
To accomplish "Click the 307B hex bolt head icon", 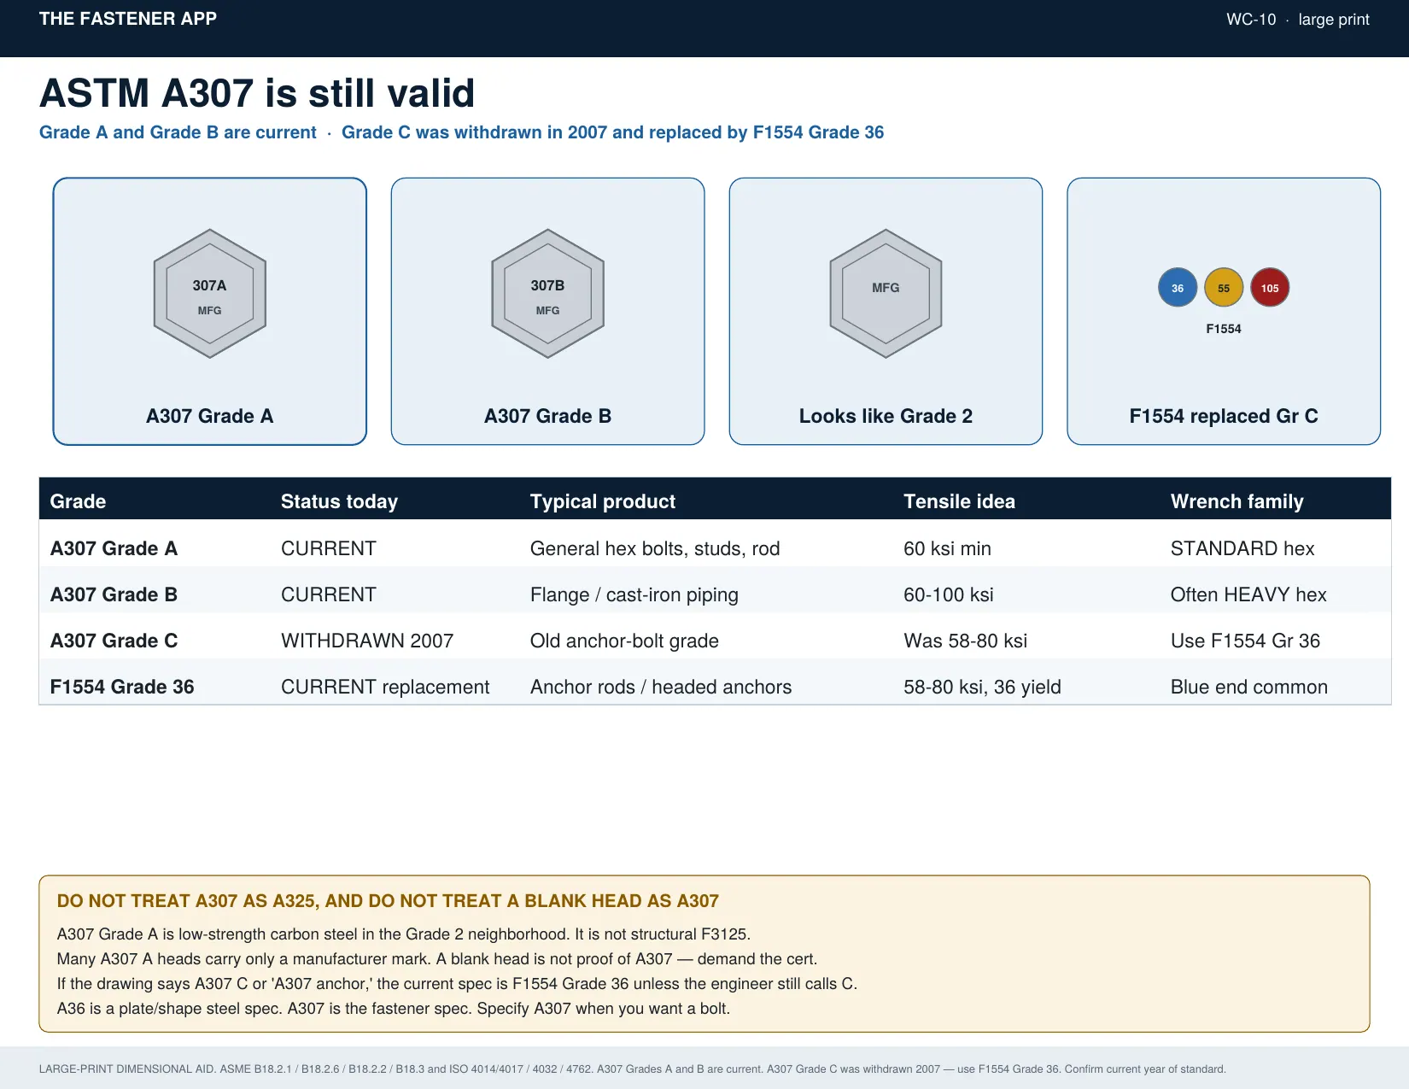I will (547, 293).
